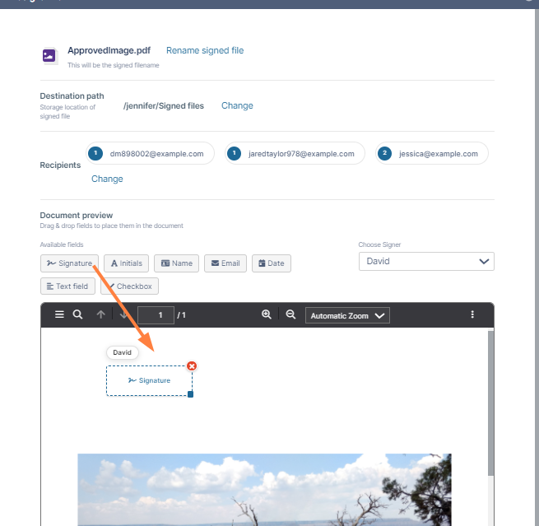Go to previous page with up arrow
Image resolution: width=539 pixels, height=526 pixels.
pos(100,314)
